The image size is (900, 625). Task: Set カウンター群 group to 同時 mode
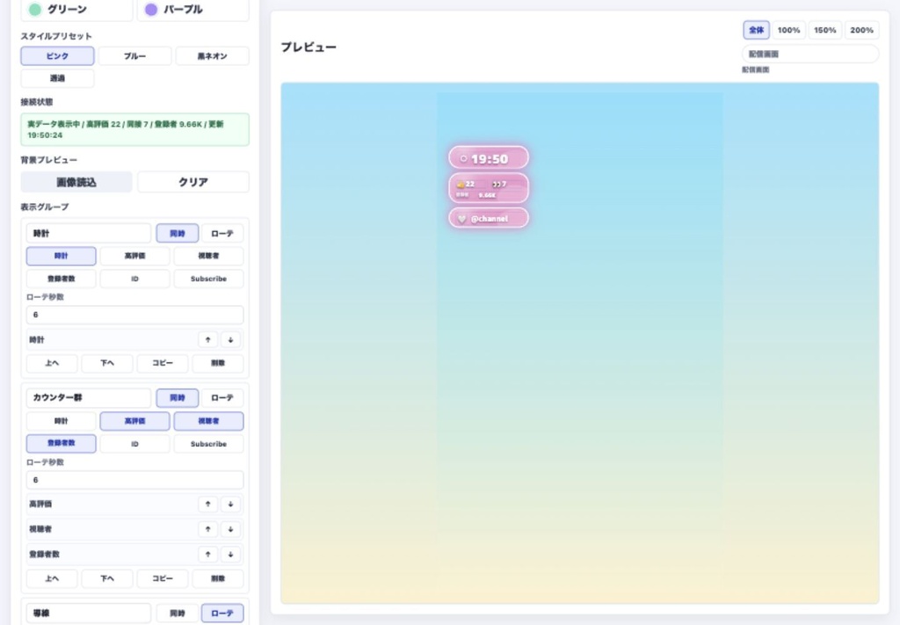coord(178,397)
